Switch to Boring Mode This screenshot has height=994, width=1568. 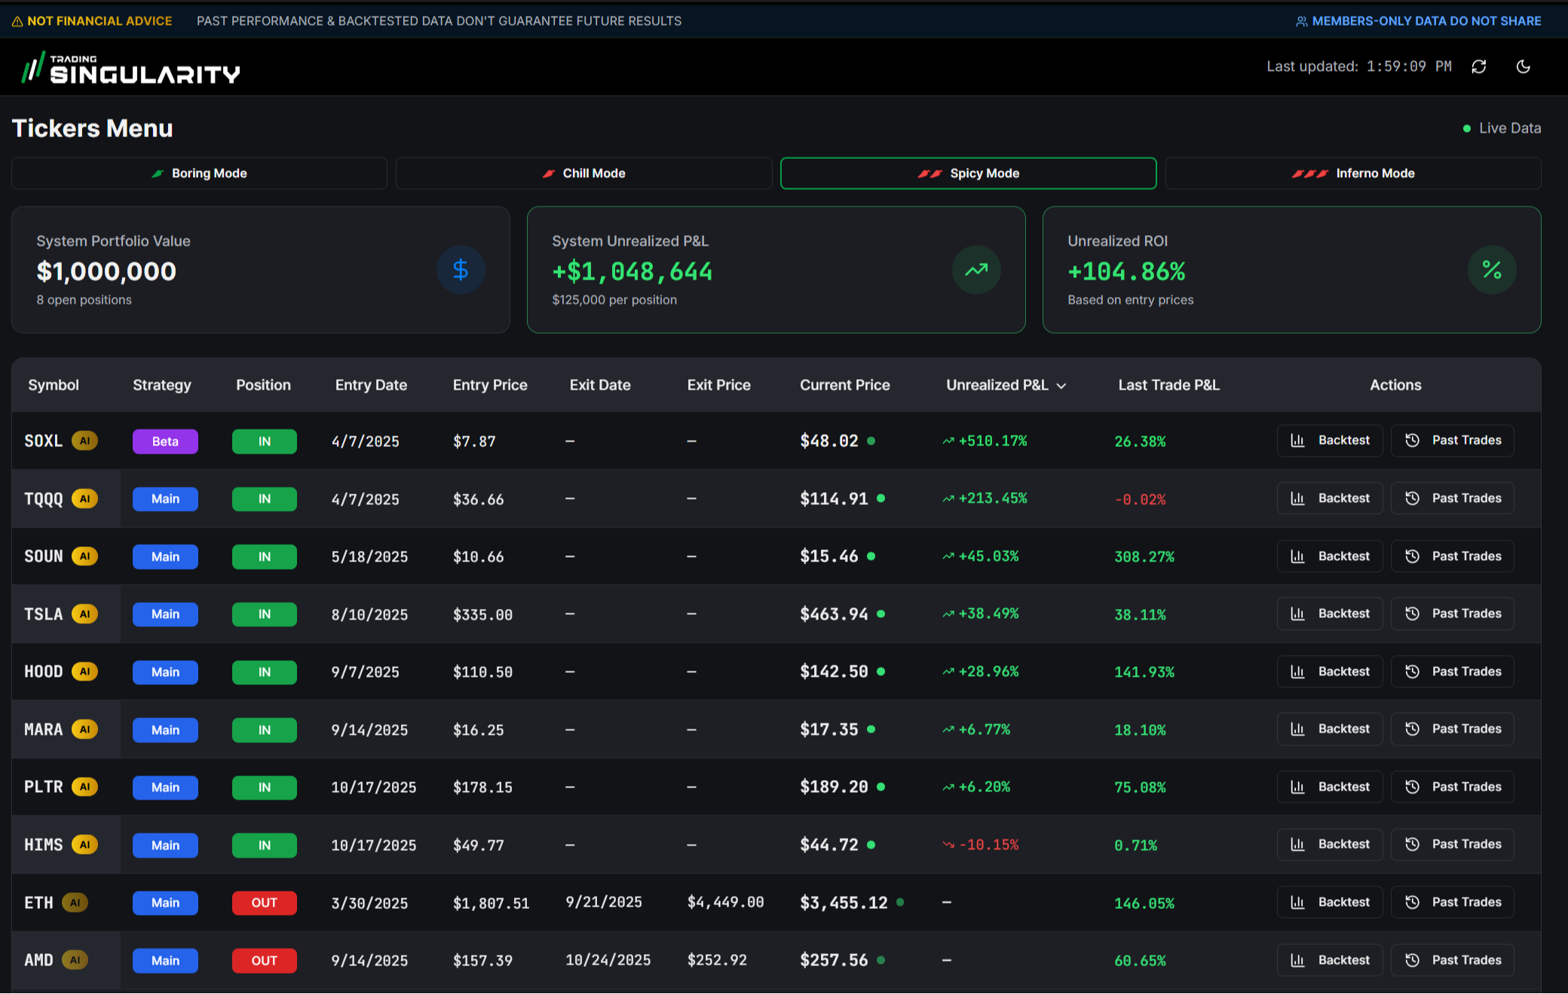(199, 173)
